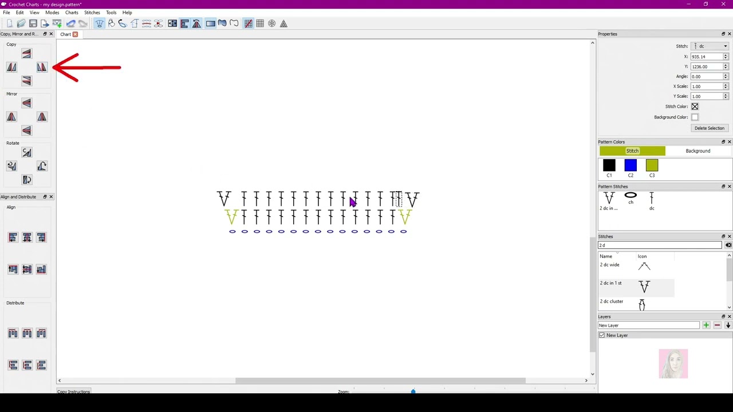Screen dimensions: 733x412
Task: Open the Charts menu
Action: pyautogui.click(x=72, y=13)
